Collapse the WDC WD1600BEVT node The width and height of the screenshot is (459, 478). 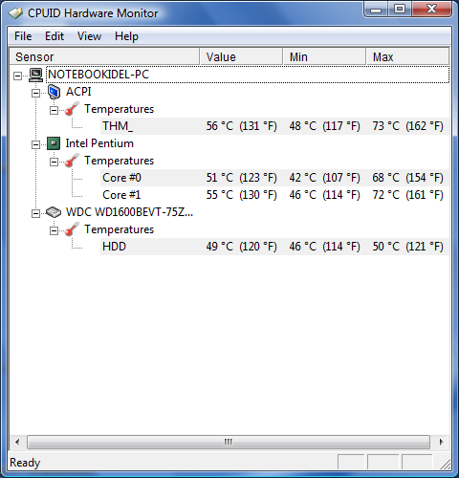click(x=36, y=213)
